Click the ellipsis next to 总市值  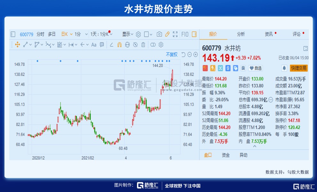click(x=271, y=100)
